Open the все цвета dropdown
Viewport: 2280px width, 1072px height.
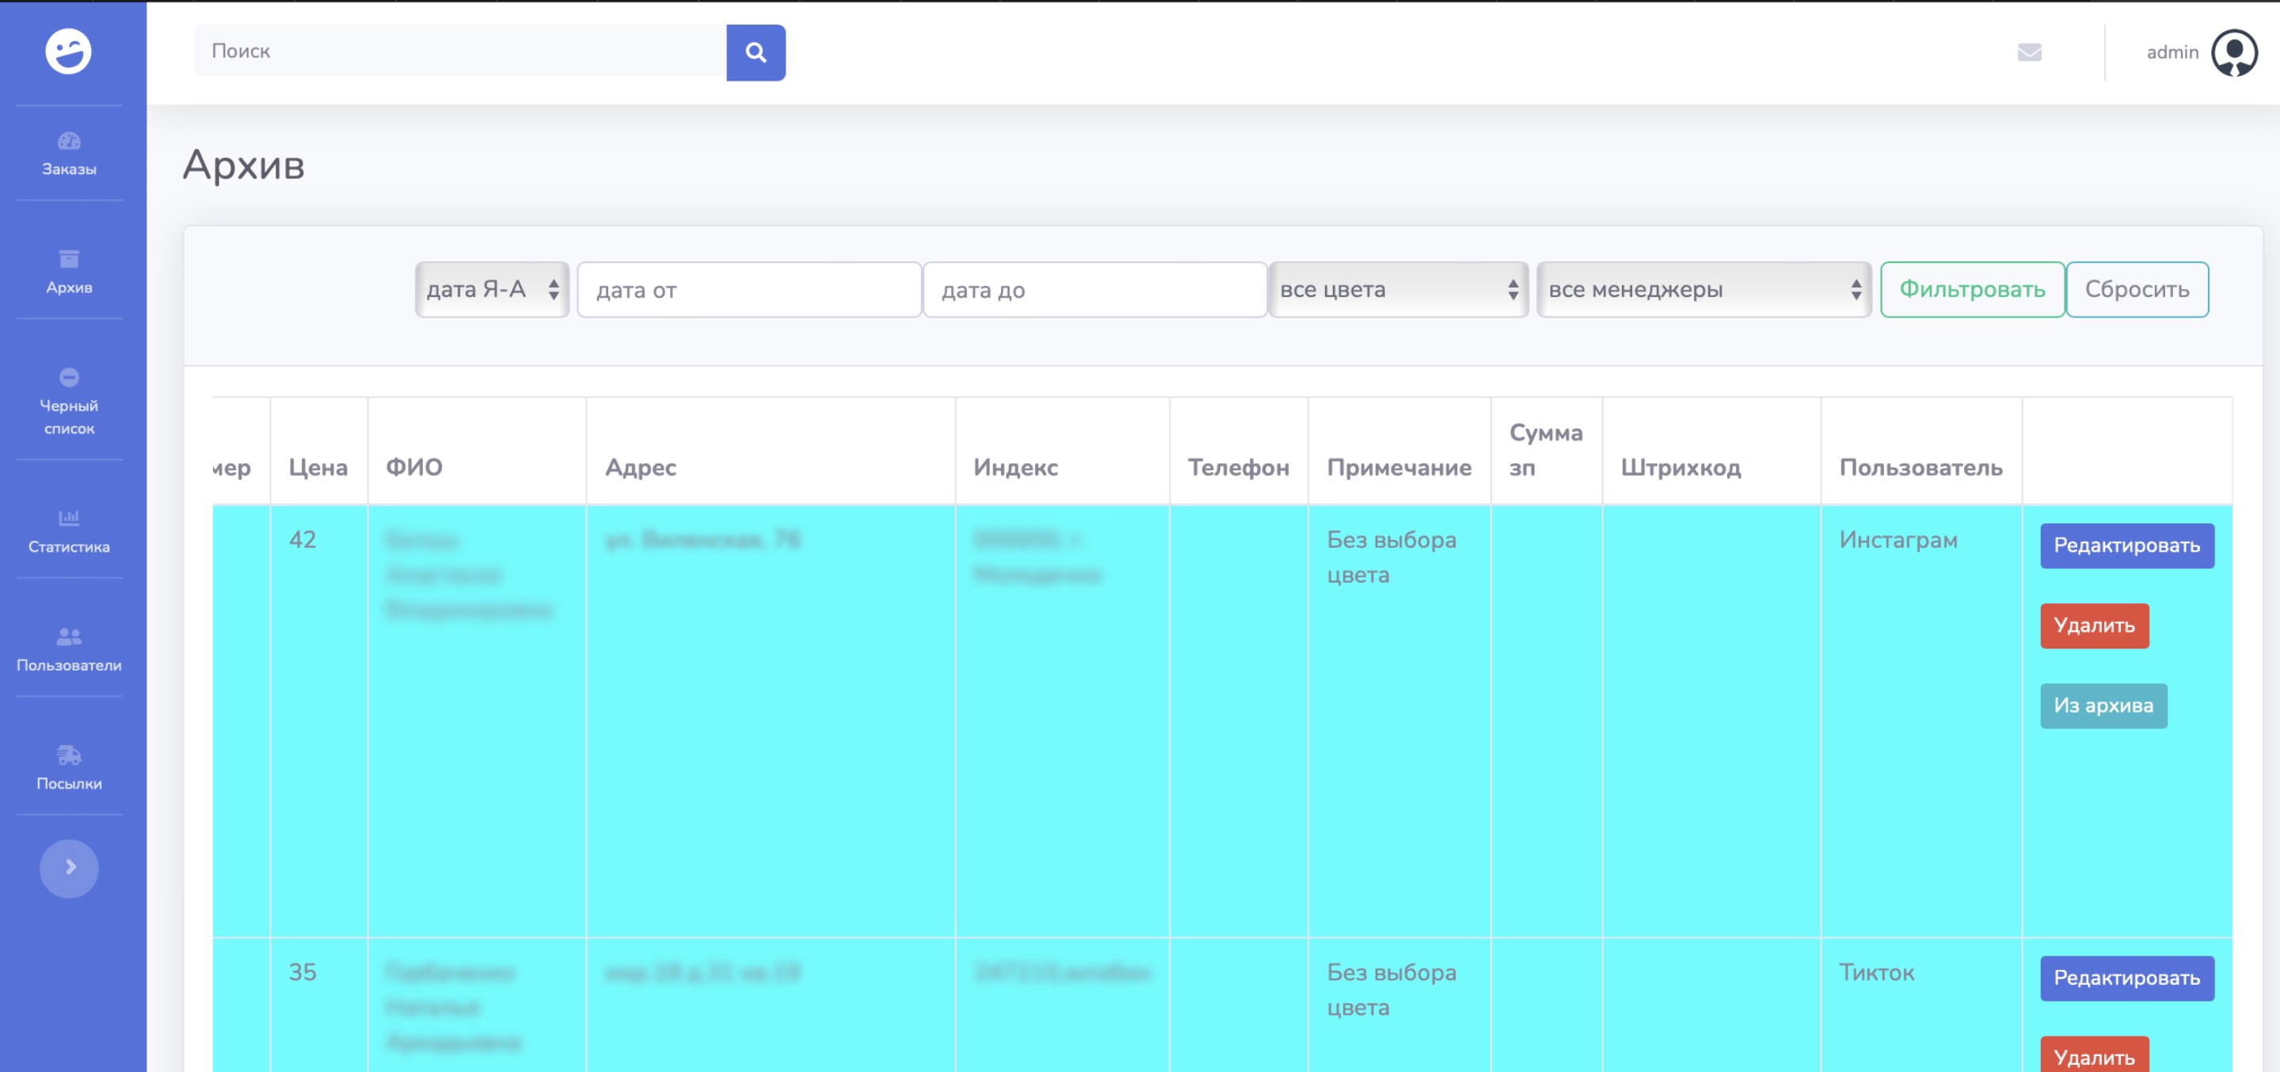[x=1399, y=288]
